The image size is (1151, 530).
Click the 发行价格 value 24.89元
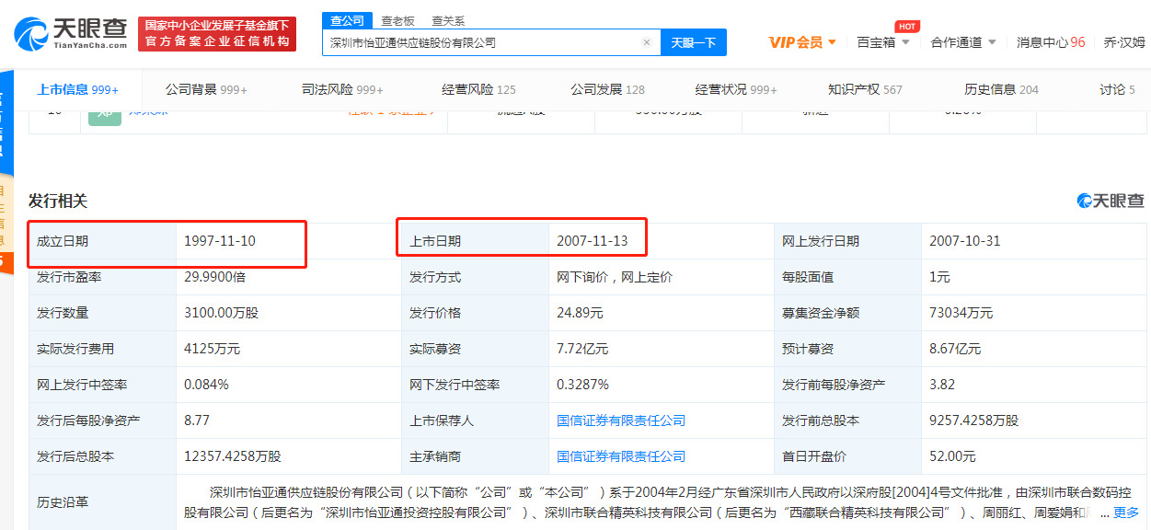[x=580, y=313]
